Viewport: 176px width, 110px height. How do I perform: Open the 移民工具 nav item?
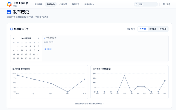(76, 4)
